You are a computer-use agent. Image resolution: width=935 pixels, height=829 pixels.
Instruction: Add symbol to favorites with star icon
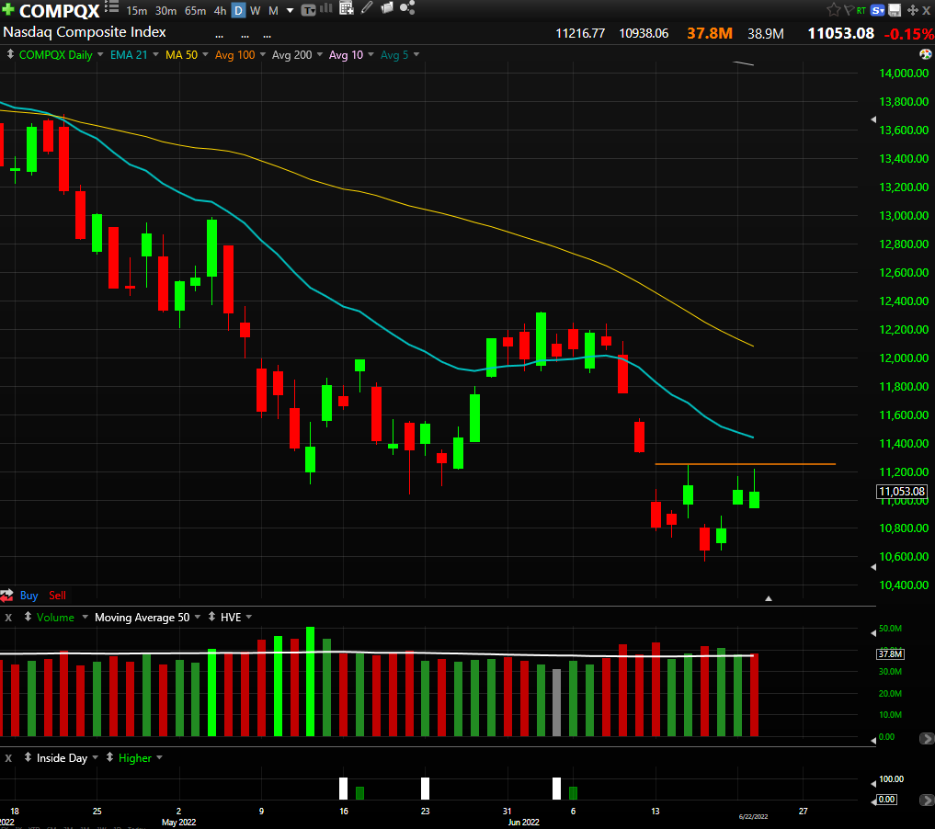[834, 9]
